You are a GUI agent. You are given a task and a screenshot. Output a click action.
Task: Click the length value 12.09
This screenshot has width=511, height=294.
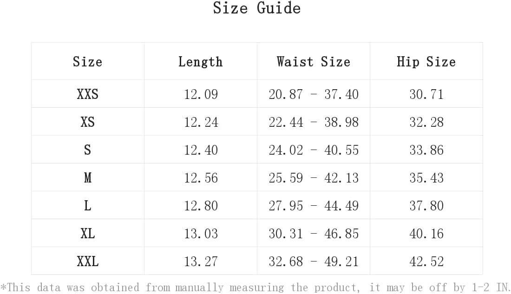201,94
